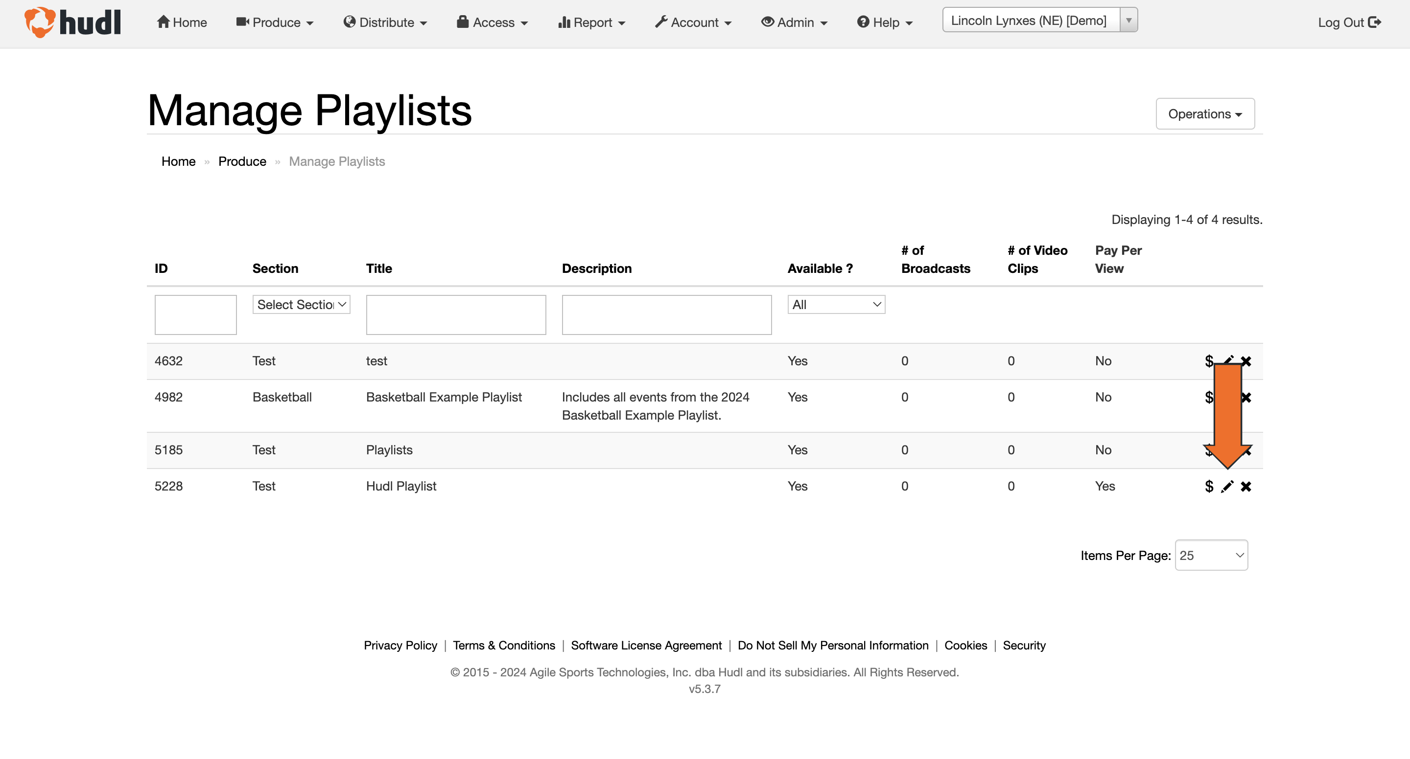Expand the Account menu

[694, 22]
